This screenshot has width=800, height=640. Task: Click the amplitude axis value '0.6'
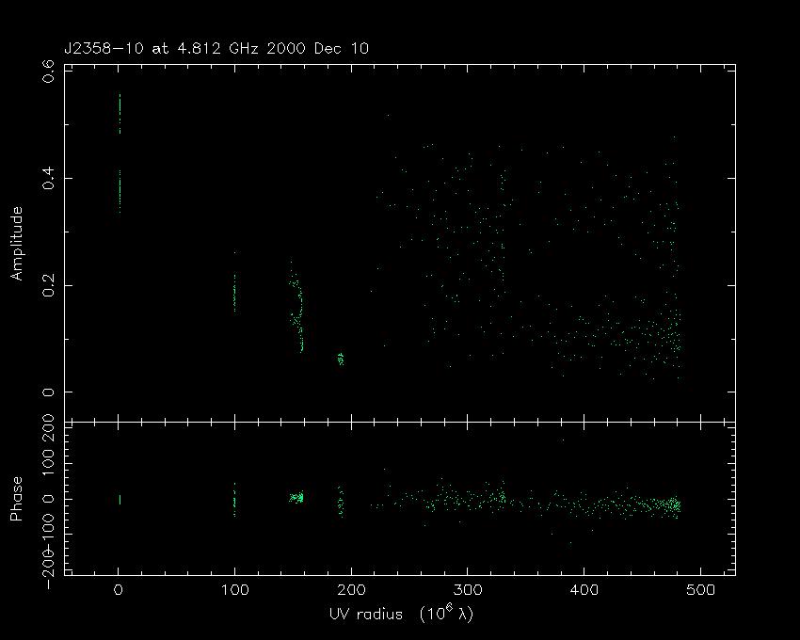(x=48, y=71)
